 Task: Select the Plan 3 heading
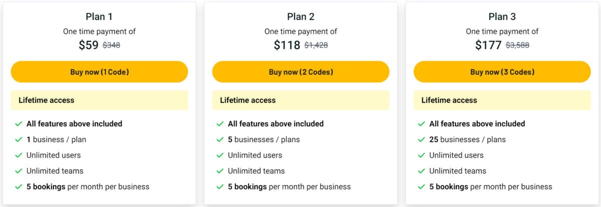(x=502, y=17)
